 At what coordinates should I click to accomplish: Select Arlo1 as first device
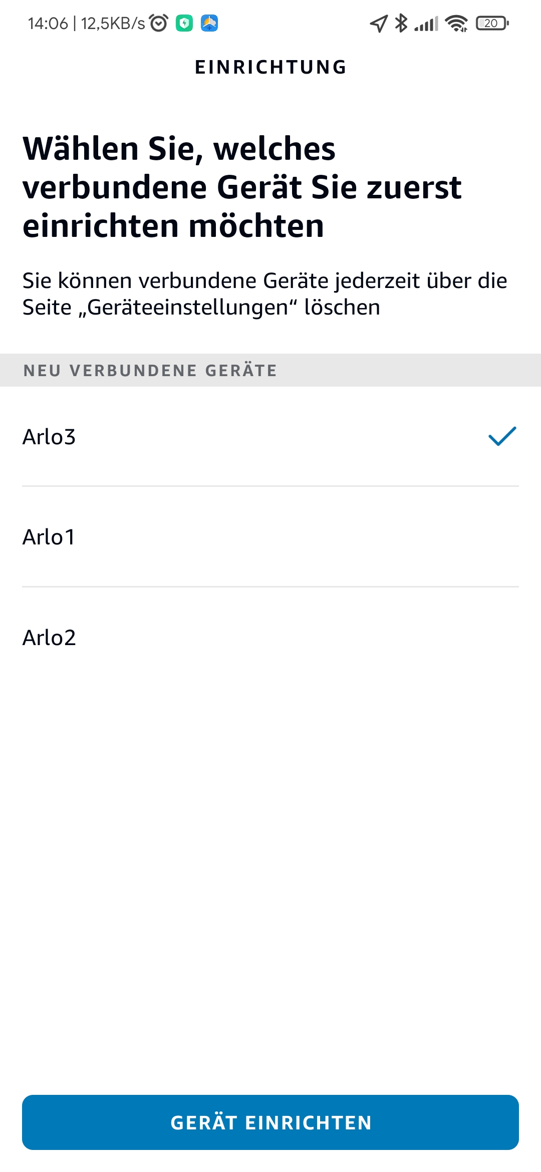(49, 537)
